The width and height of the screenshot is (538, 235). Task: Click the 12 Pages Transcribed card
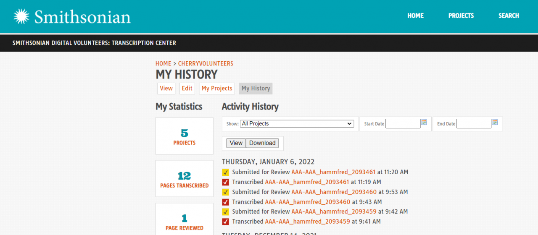click(185, 179)
